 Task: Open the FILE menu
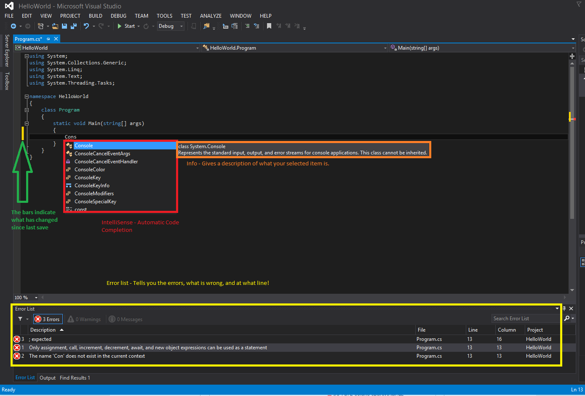coord(9,16)
